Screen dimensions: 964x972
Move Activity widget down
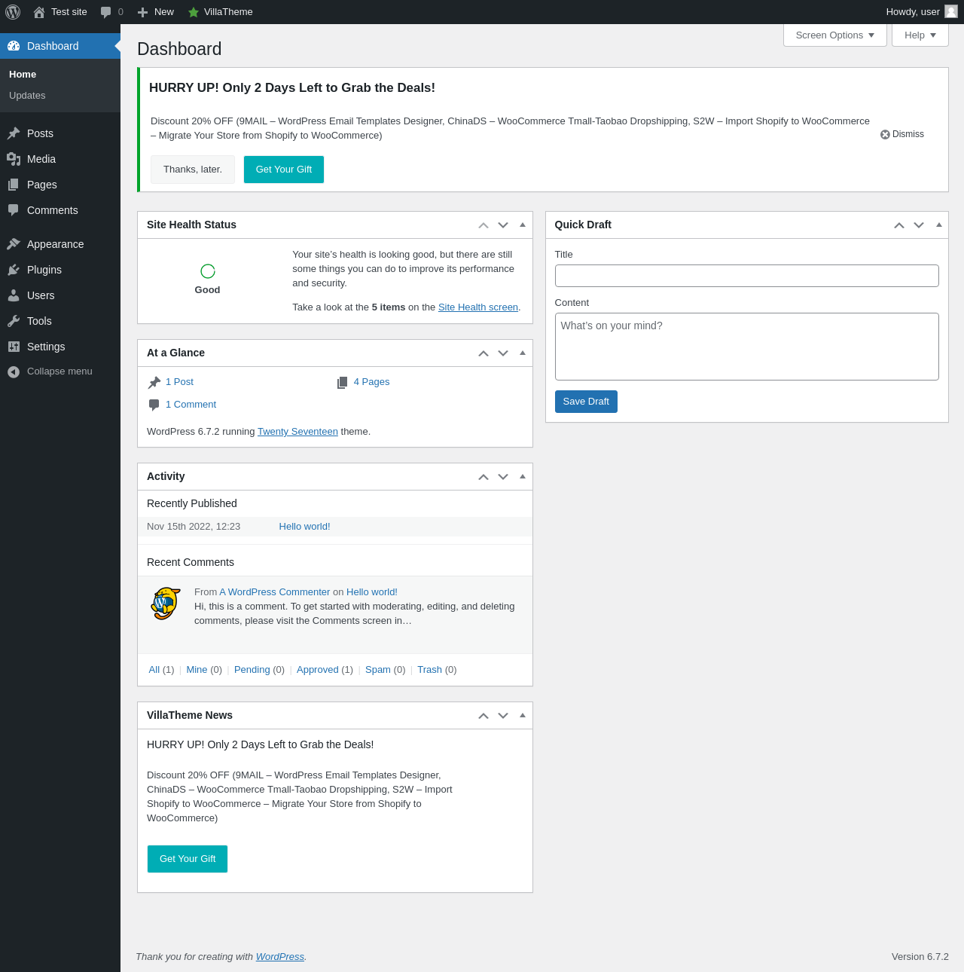click(503, 477)
